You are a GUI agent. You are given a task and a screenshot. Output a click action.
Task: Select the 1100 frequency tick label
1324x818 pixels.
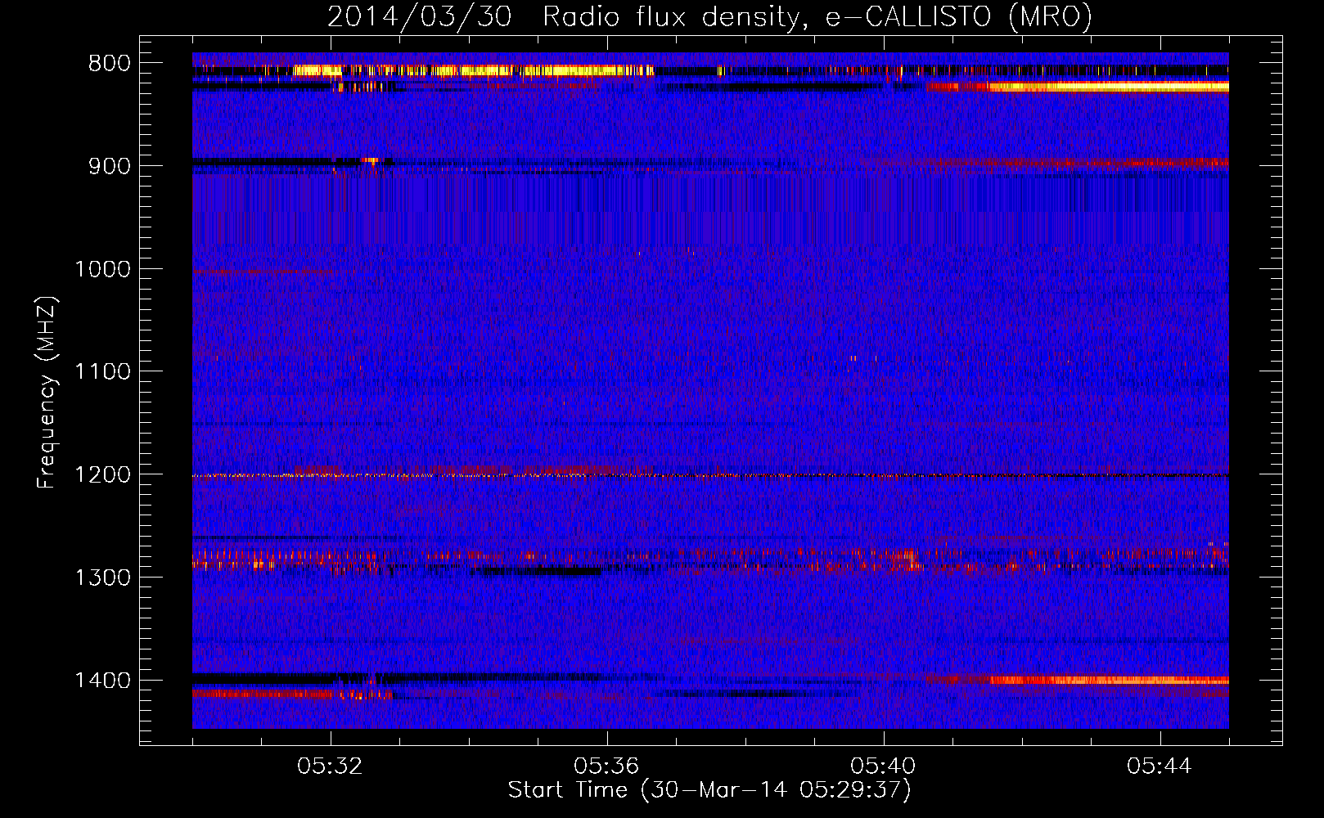[102, 372]
